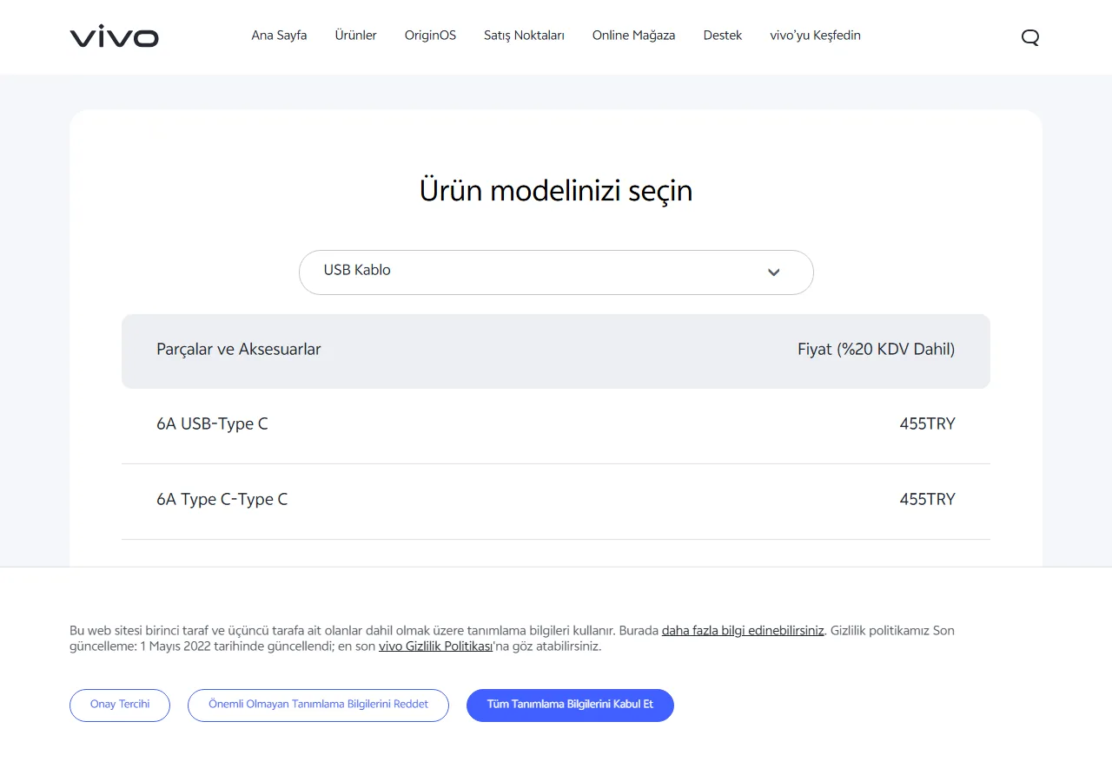Click the Fiyat (%20 KDV Dahil) column header
1112x781 pixels.
(876, 350)
